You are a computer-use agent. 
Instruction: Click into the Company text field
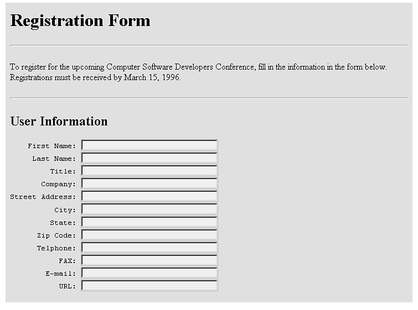(x=149, y=183)
